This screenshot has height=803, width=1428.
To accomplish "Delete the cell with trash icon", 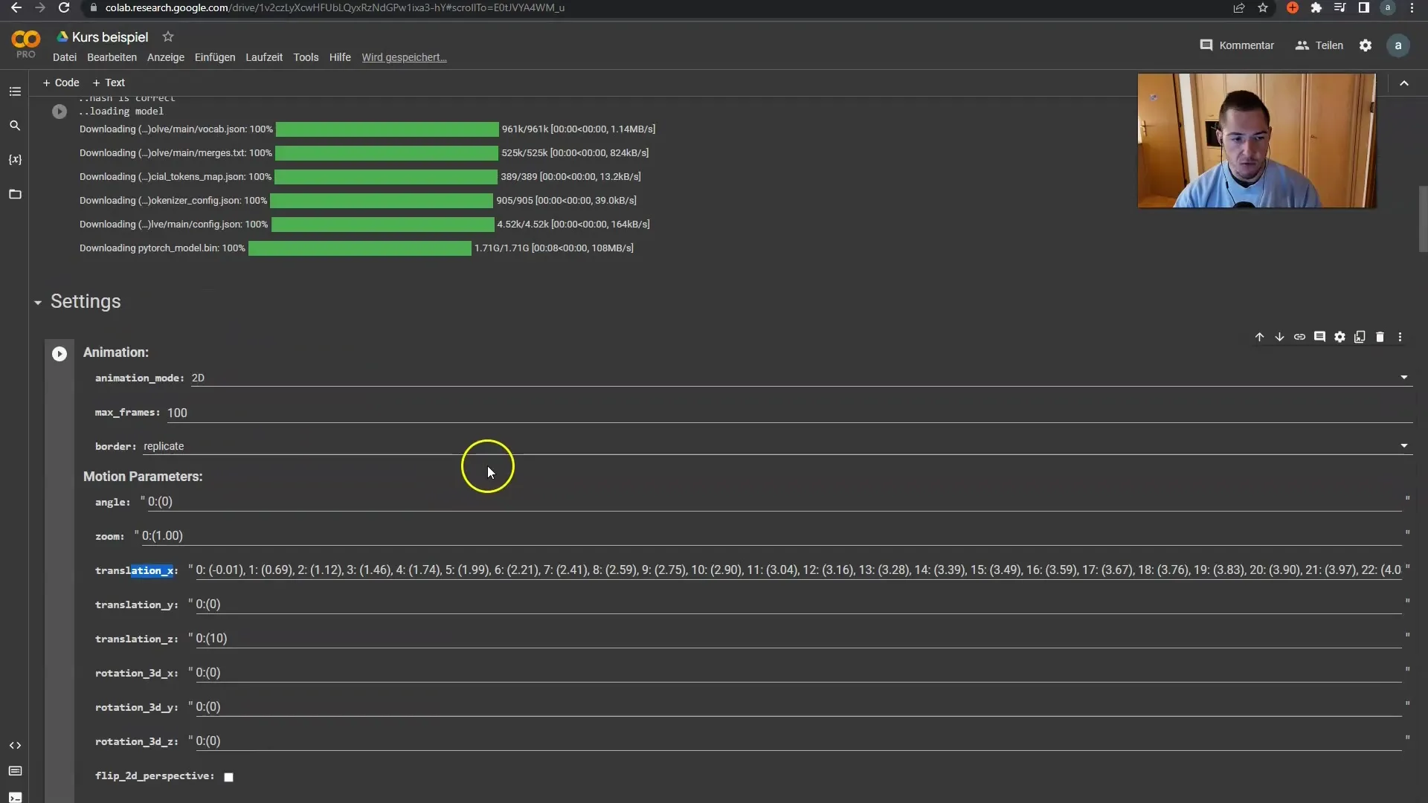I will point(1380,337).
